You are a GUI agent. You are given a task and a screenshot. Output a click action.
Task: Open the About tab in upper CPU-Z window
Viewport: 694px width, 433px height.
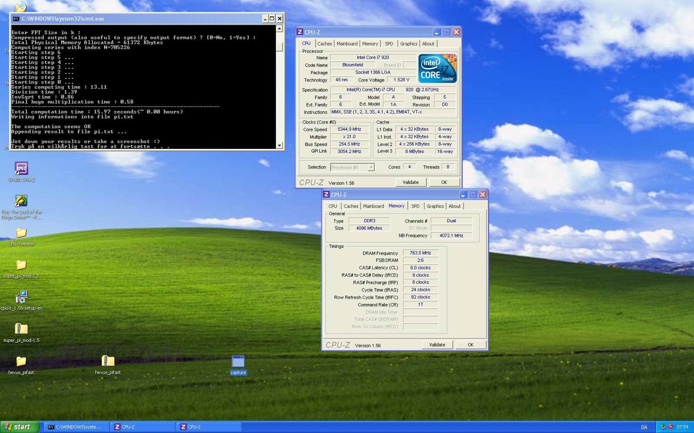pos(428,44)
